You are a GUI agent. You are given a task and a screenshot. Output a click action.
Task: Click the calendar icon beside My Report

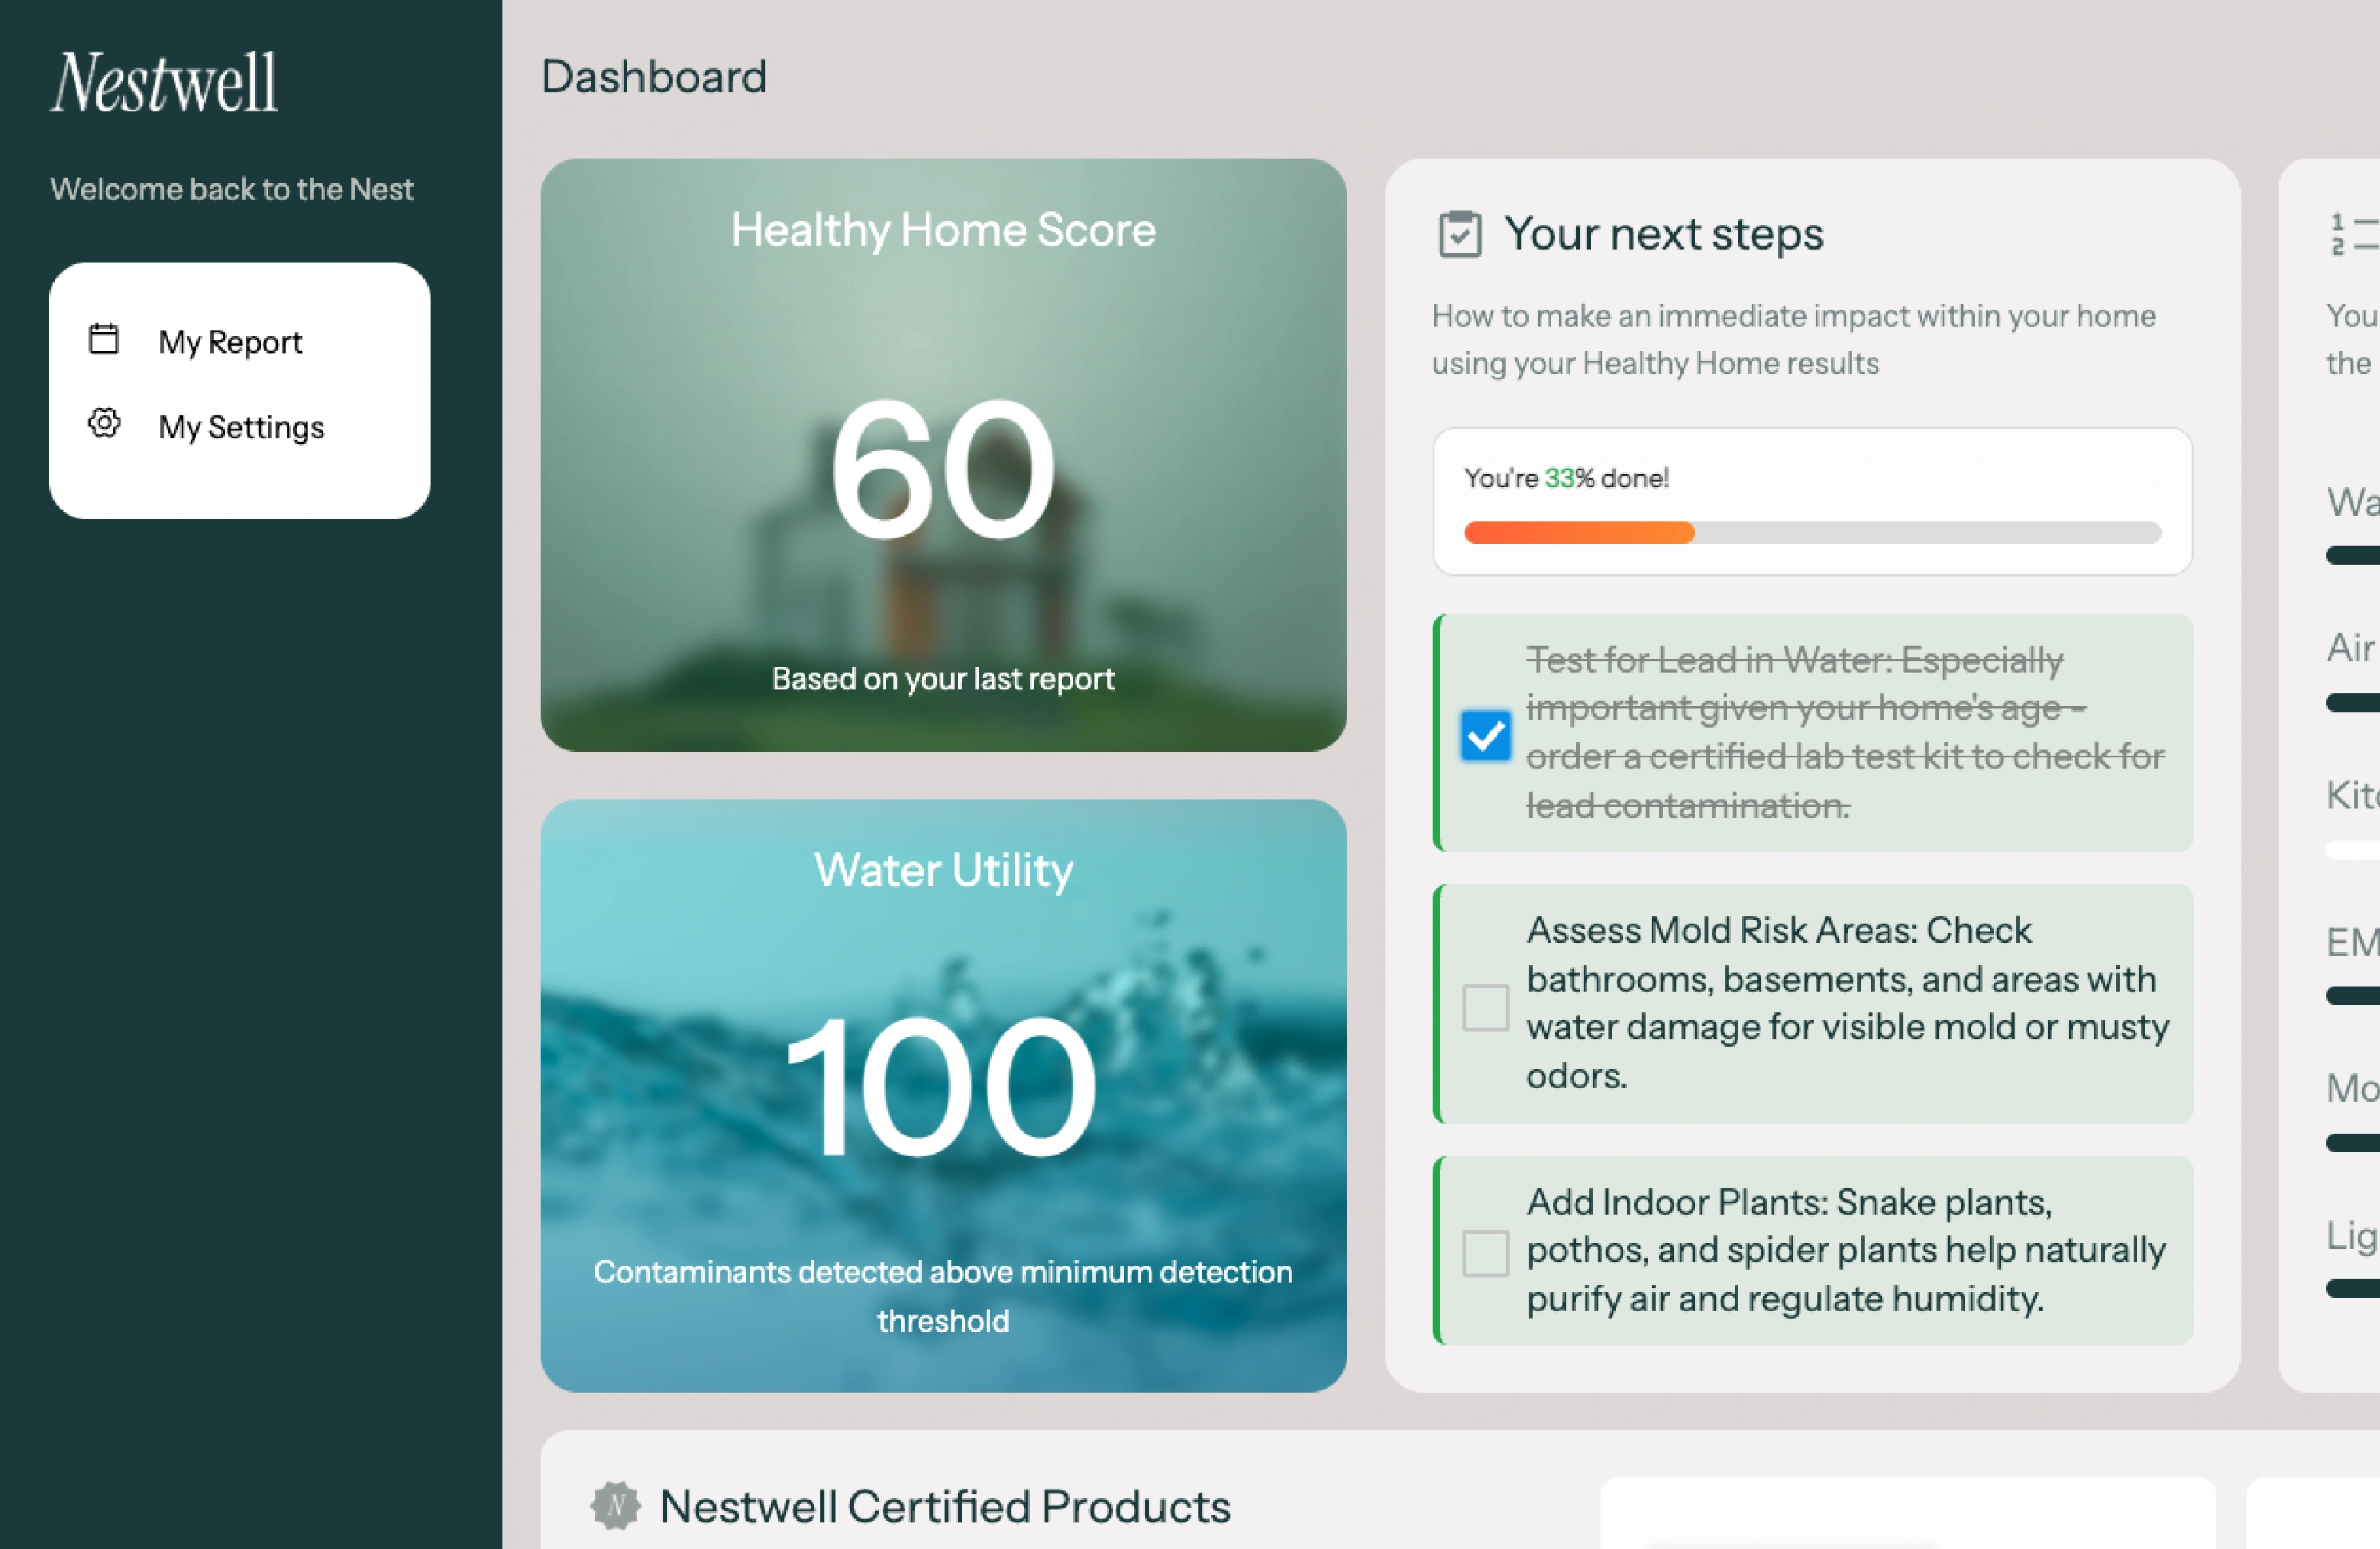coord(104,339)
